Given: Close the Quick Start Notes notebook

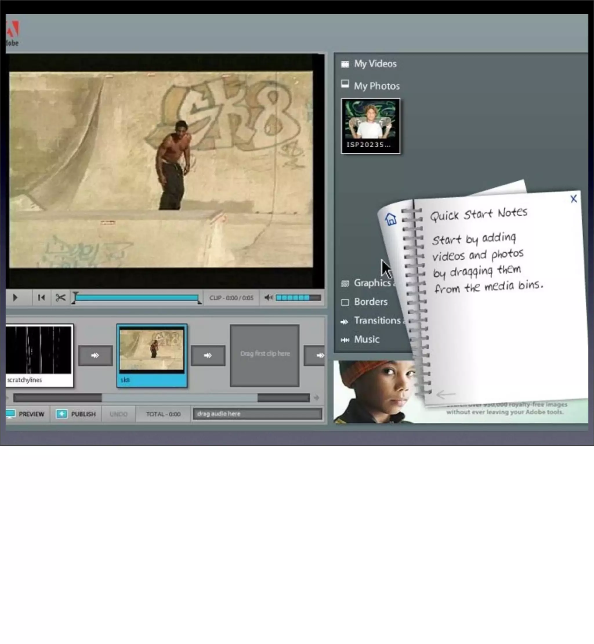Looking at the screenshot, I should tap(573, 199).
